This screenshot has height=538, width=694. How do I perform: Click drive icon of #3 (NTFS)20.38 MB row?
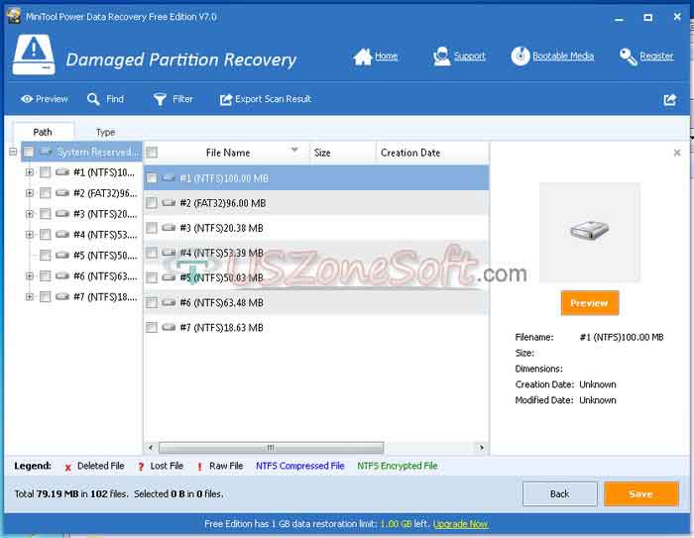169,228
